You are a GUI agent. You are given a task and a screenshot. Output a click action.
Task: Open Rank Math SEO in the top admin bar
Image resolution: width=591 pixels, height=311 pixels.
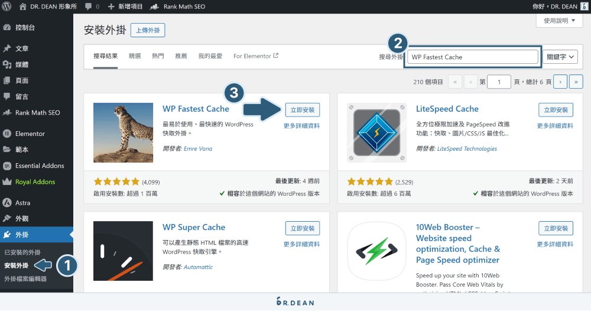coord(177,7)
